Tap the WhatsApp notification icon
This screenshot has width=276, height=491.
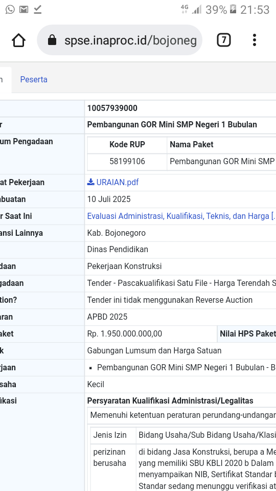10,9
